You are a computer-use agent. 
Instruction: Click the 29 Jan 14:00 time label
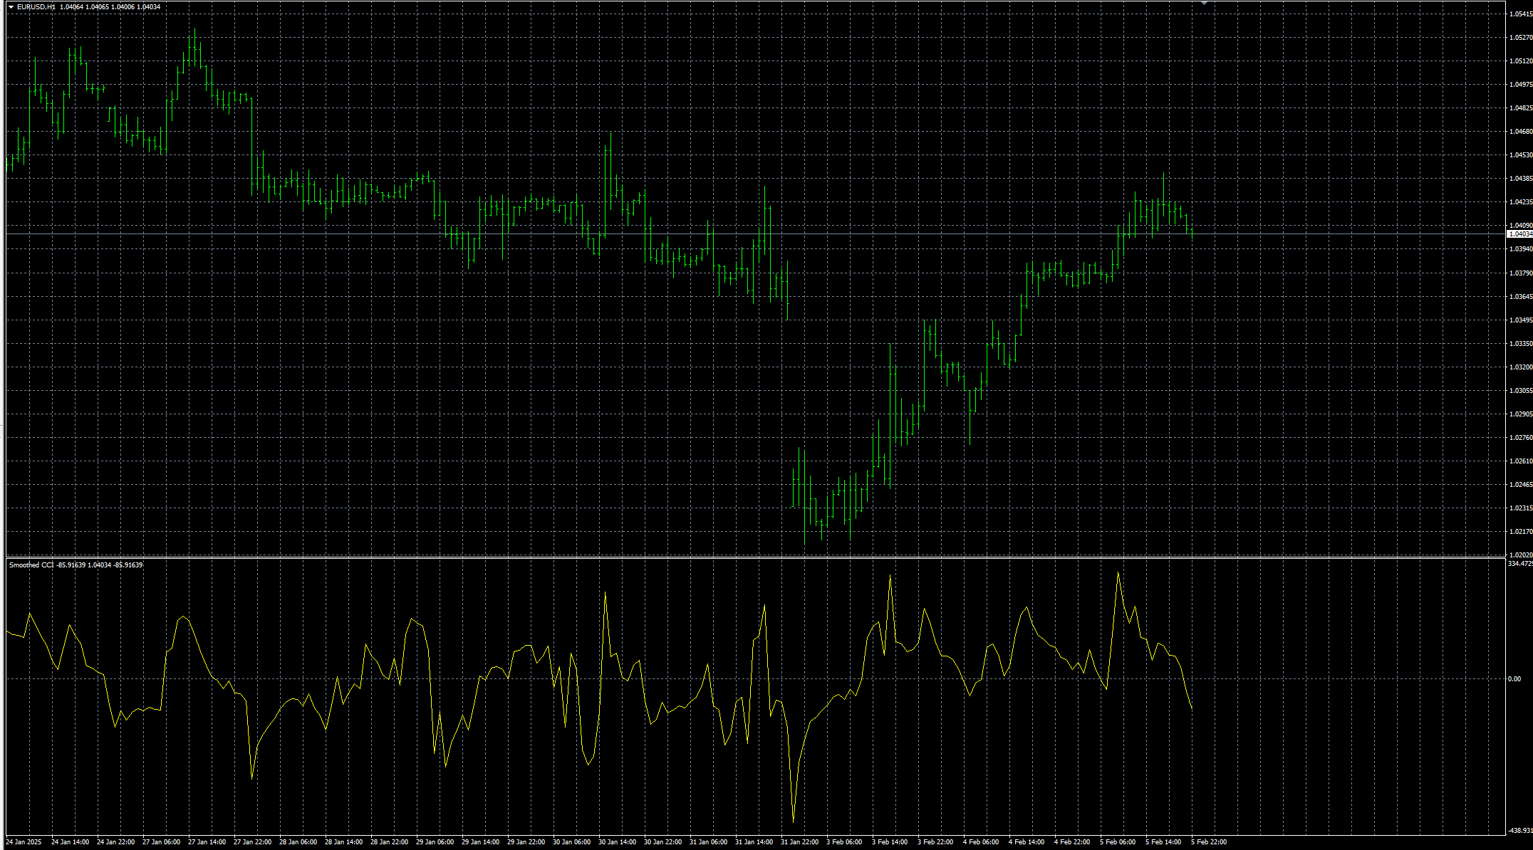pos(481,842)
